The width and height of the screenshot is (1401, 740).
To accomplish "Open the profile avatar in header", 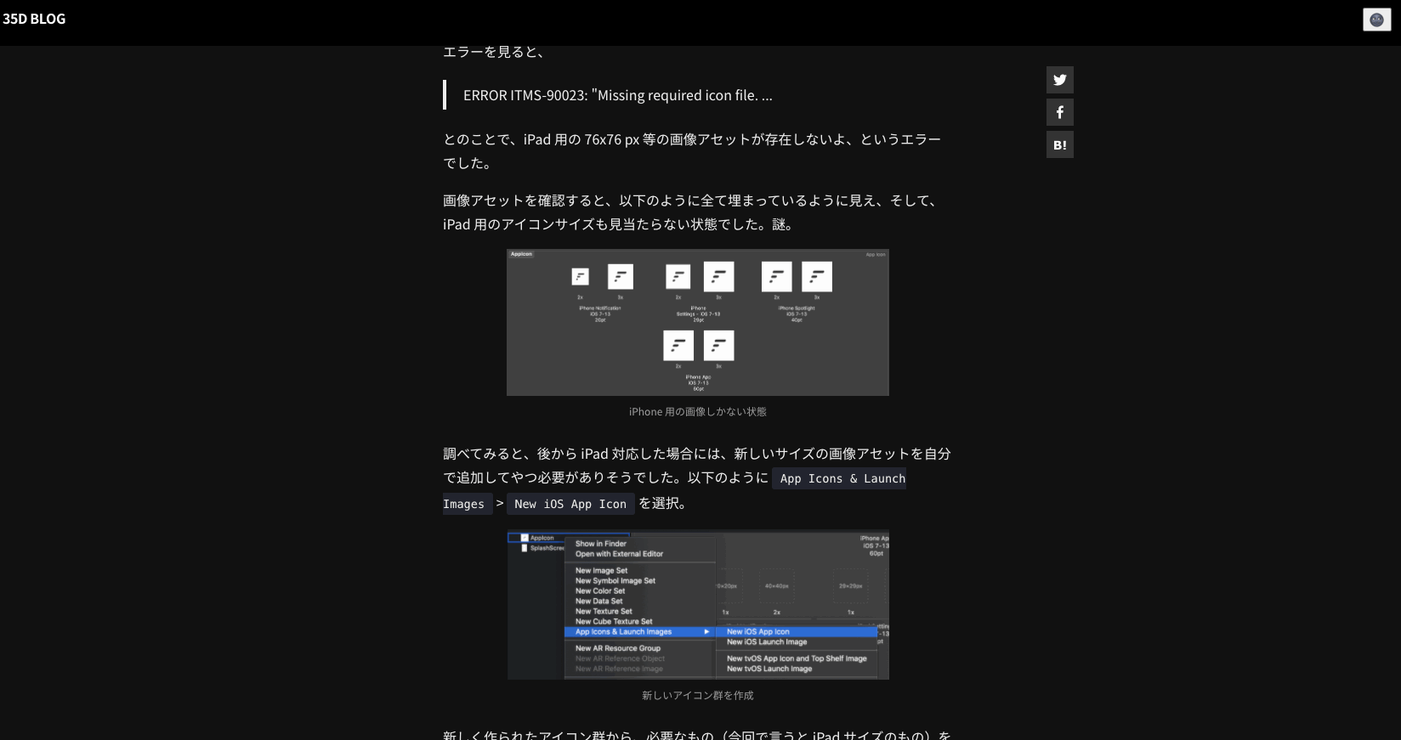I will pyautogui.click(x=1376, y=20).
